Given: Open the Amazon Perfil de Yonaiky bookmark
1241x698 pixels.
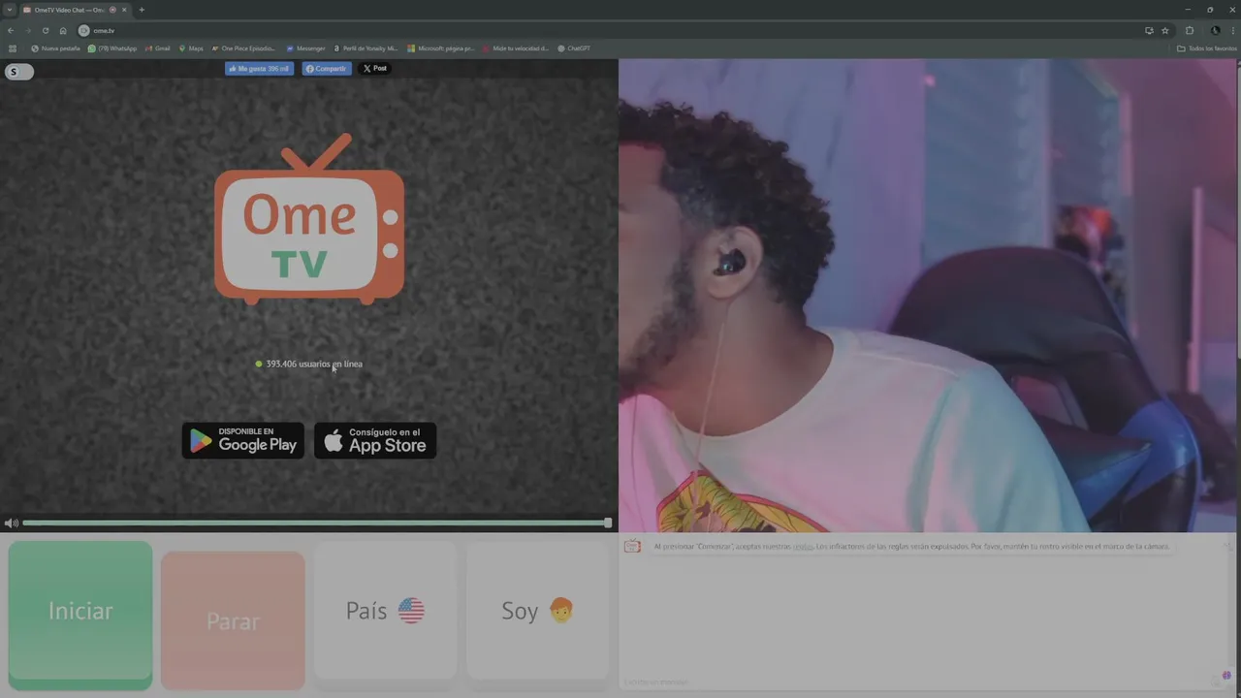Looking at the screenshot, I should click(366, 48).
